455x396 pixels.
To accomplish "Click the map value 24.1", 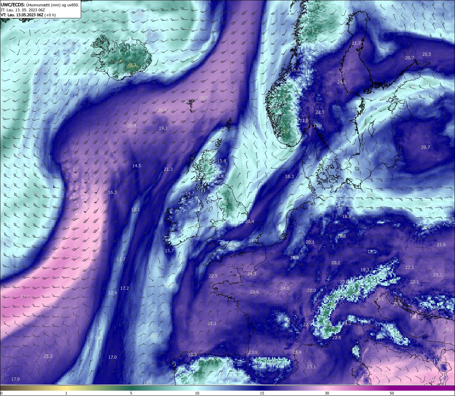I will 342,82.
